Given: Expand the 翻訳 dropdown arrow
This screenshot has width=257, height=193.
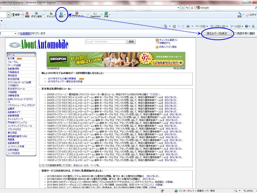Looking at the screenshot, I should tap(65, 15).
